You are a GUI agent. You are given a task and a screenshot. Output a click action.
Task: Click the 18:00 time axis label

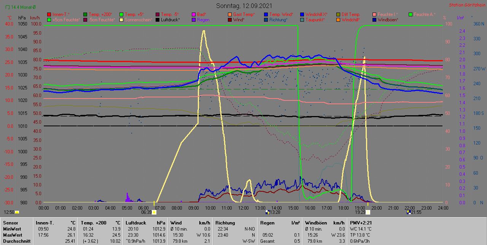(x=343, y=208)
